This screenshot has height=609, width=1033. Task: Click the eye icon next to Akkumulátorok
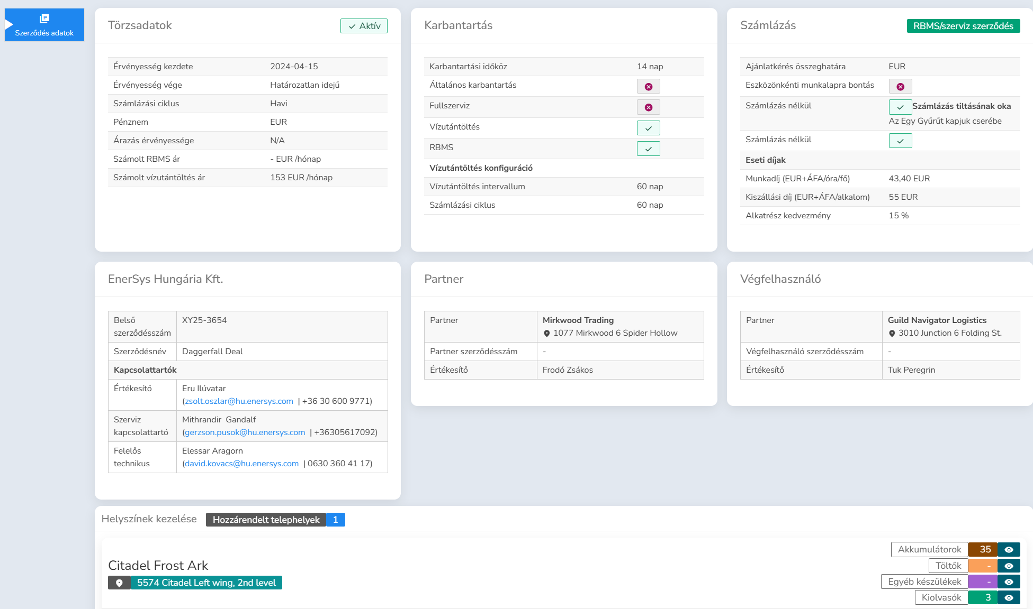1009,550
